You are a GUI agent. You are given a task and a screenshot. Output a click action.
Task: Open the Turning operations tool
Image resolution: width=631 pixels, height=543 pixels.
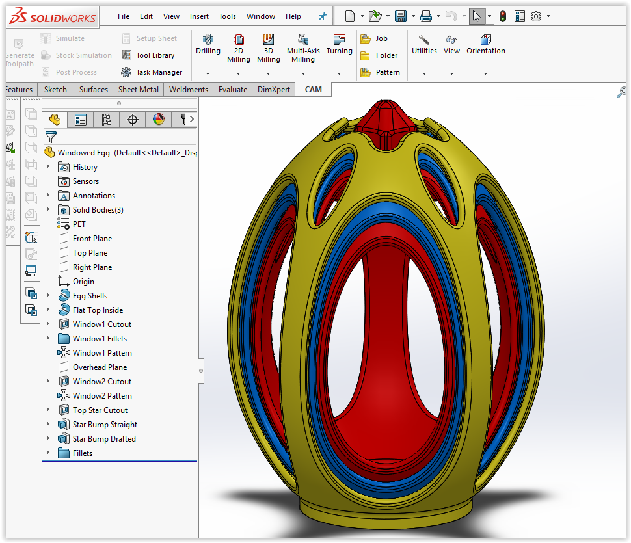[x=339, y=44]
